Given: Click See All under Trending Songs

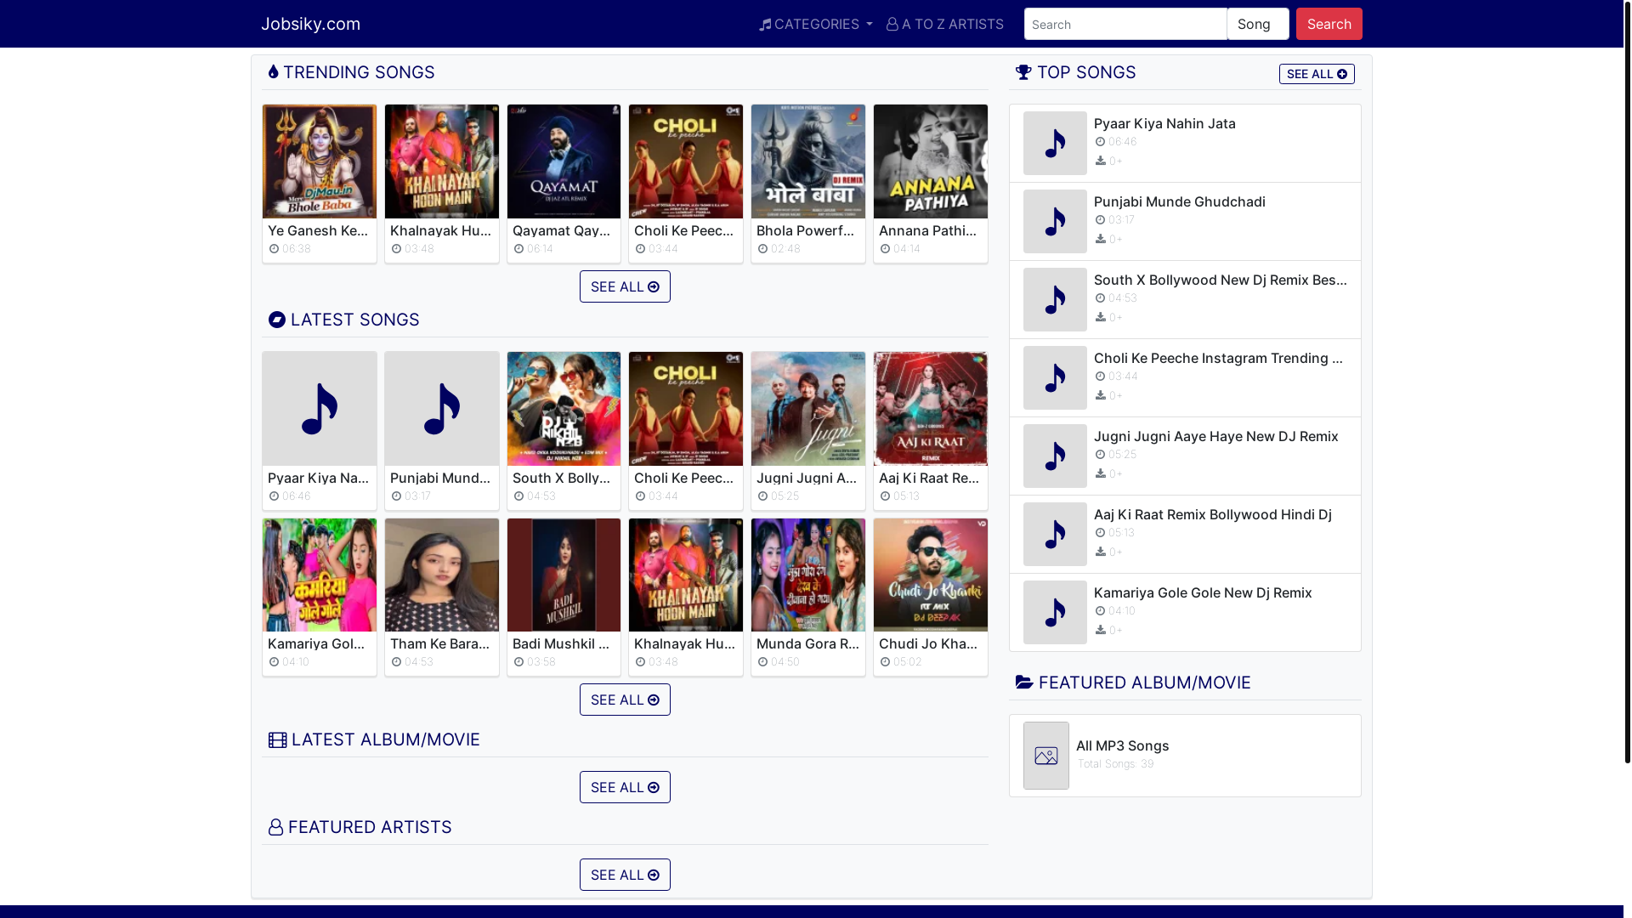Looking at the screenshot, I should [625, 286].
